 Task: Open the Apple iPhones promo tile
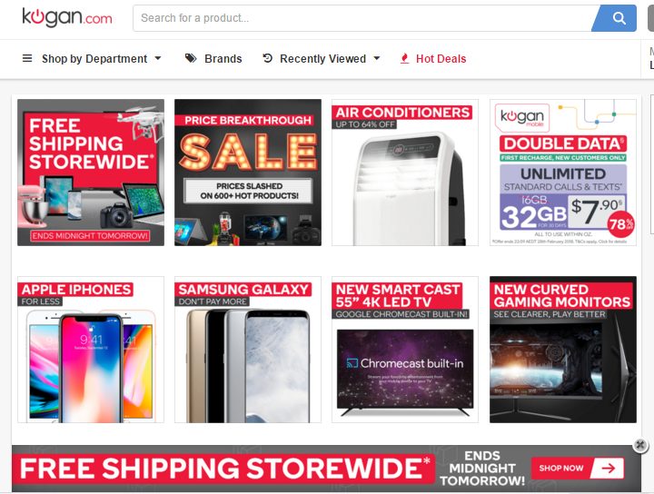click(91, 350)
